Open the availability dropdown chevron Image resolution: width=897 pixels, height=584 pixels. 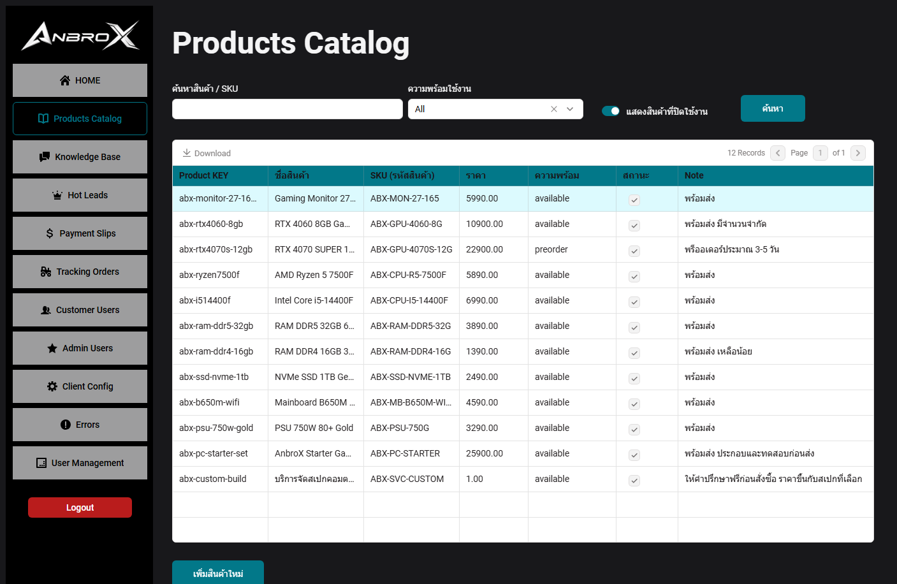click(570, 109)
